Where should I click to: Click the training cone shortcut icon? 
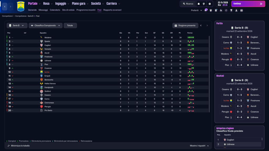[x=236, y=10]
